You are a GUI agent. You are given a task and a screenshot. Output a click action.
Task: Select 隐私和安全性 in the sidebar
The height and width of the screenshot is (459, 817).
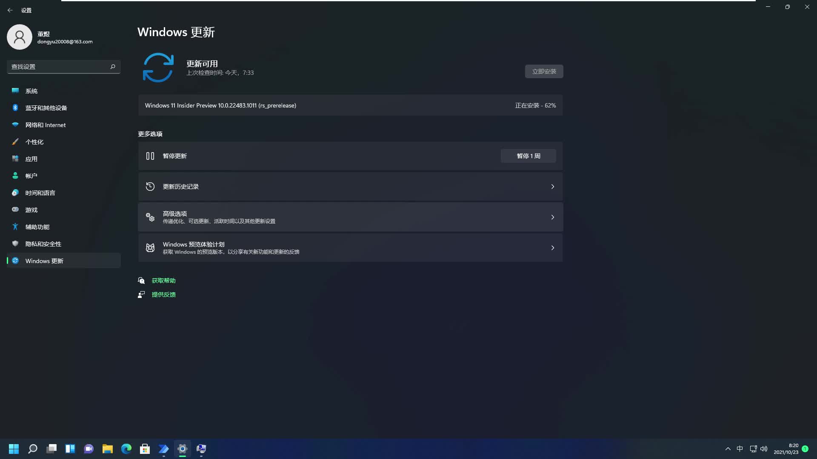(64, 244)
